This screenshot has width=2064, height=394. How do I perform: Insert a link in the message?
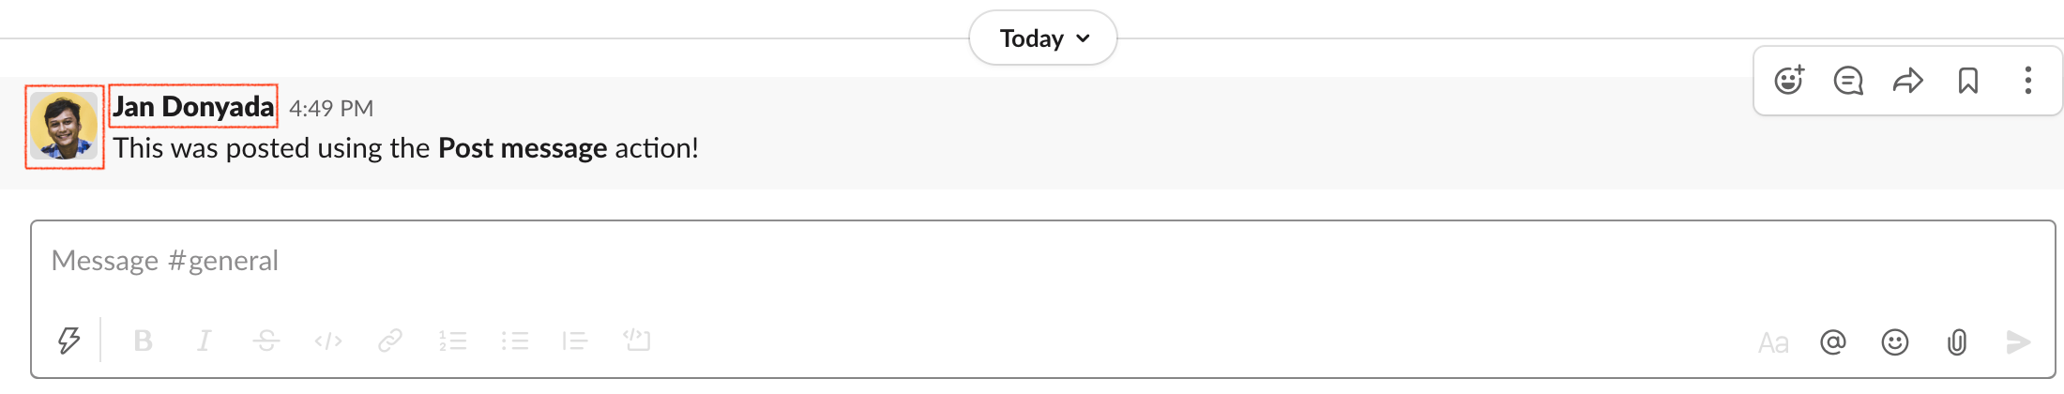click(x=390, y=341)
